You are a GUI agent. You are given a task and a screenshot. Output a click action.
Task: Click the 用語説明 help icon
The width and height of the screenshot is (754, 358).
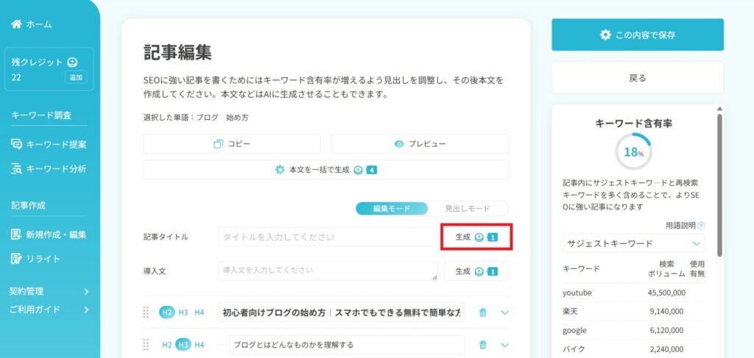click(x=701, y=226)
